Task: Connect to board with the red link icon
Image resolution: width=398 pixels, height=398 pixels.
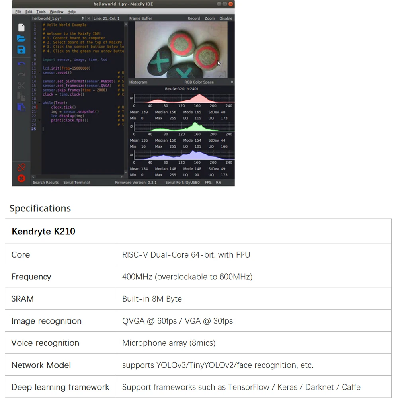Action: tap(21, 167)
